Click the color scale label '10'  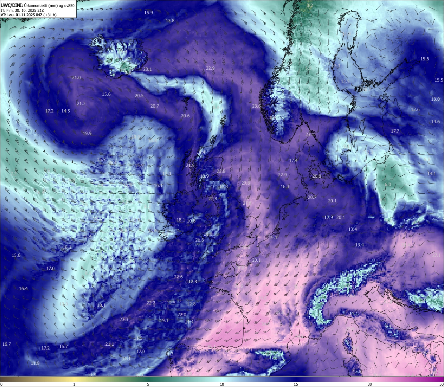222,384
